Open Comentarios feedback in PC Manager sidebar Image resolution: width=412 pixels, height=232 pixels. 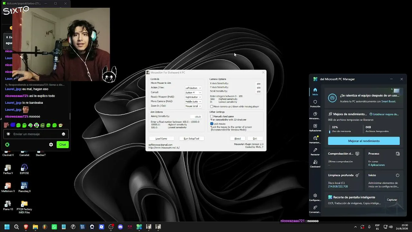[315, 209]
